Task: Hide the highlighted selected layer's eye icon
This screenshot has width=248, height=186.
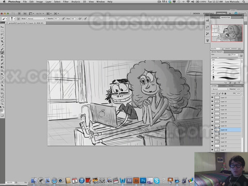Action: [212, 130]
